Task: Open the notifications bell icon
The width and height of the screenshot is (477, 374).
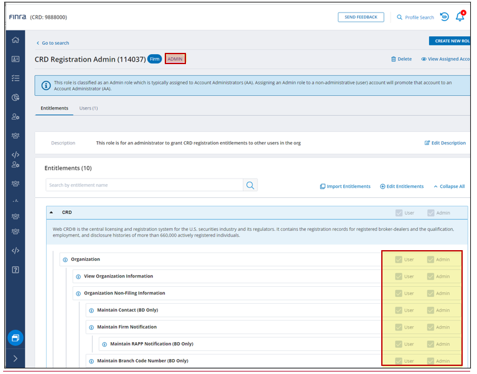Action: pyautogui.click(x=460, y=17)
